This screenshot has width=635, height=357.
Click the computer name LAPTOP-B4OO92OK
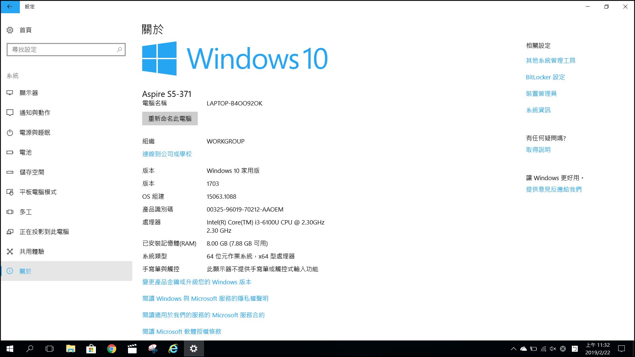[x=234, y=103]
